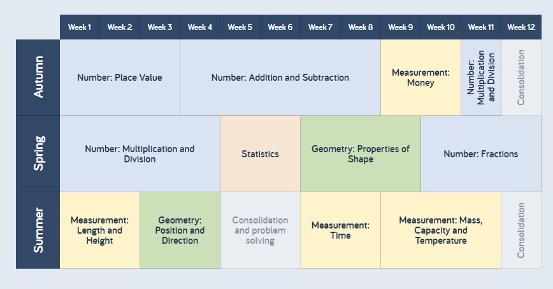The width and height of the screenshot is (553, 289).
Task: Select the Measurement: Time block
Action: click(x=340, y=230)
